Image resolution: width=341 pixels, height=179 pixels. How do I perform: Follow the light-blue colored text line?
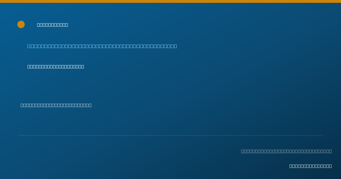[x=102, y=46]
